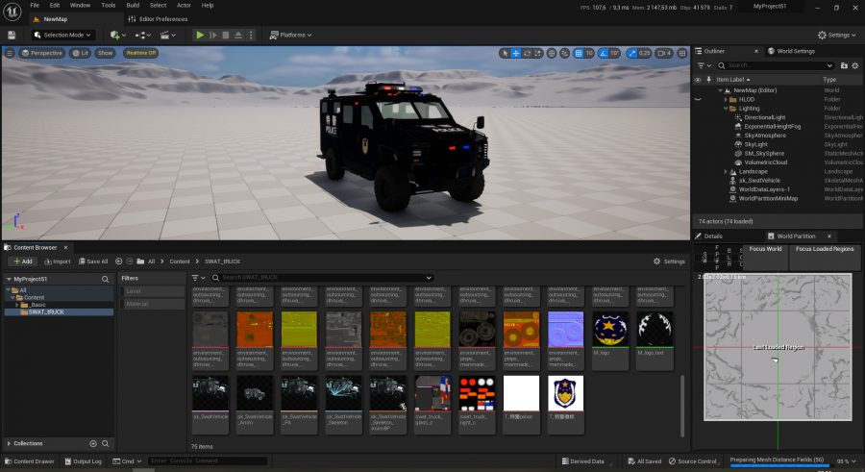Open the Blueprints toolbar menu
This screenshot has width=865, height=472.
143,35
